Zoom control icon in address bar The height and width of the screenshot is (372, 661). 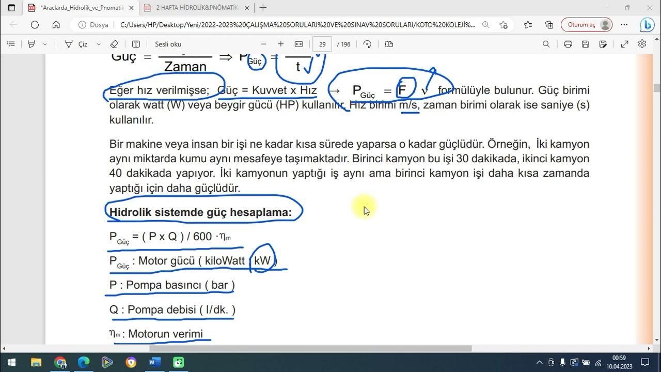(486, 24)
